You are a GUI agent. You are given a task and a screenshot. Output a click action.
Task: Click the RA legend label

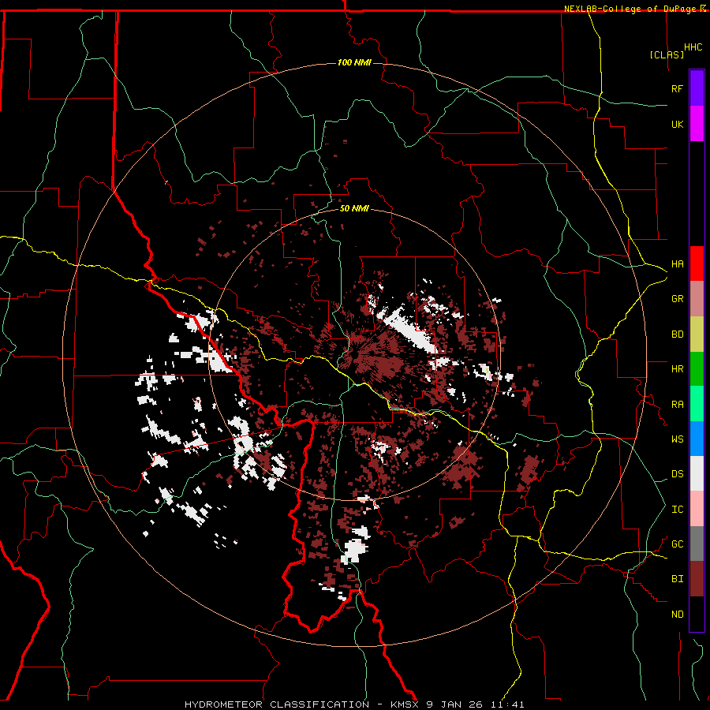677,405
